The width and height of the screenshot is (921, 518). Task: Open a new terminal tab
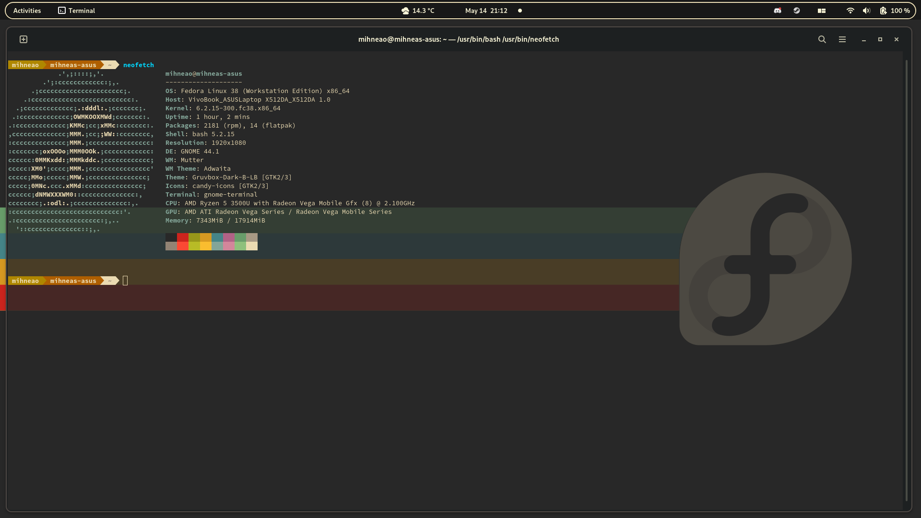click(24, 39)
